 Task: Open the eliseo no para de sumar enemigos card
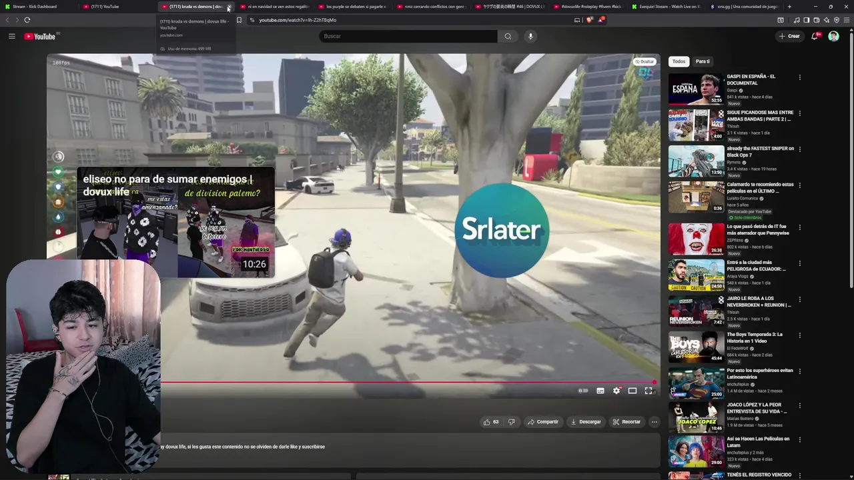(x=176, y=221)
